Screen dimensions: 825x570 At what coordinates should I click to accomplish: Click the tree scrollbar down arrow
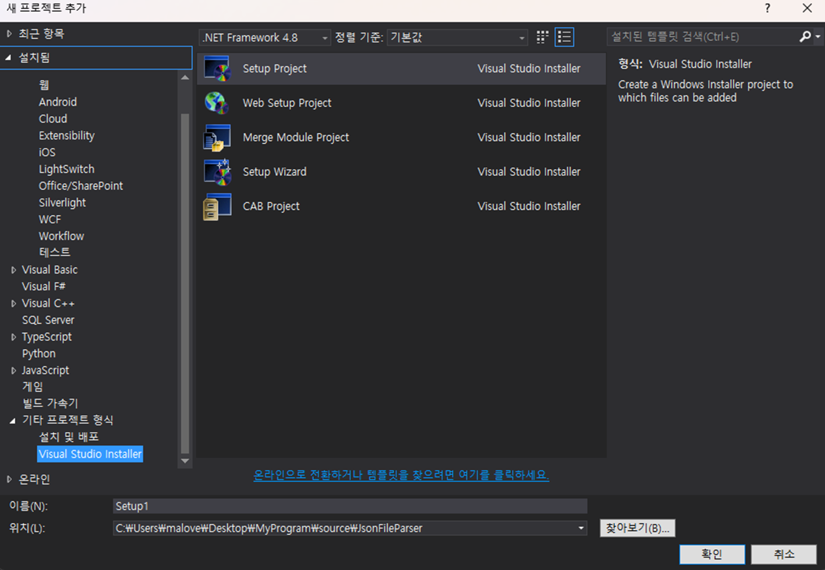point(185,461)
